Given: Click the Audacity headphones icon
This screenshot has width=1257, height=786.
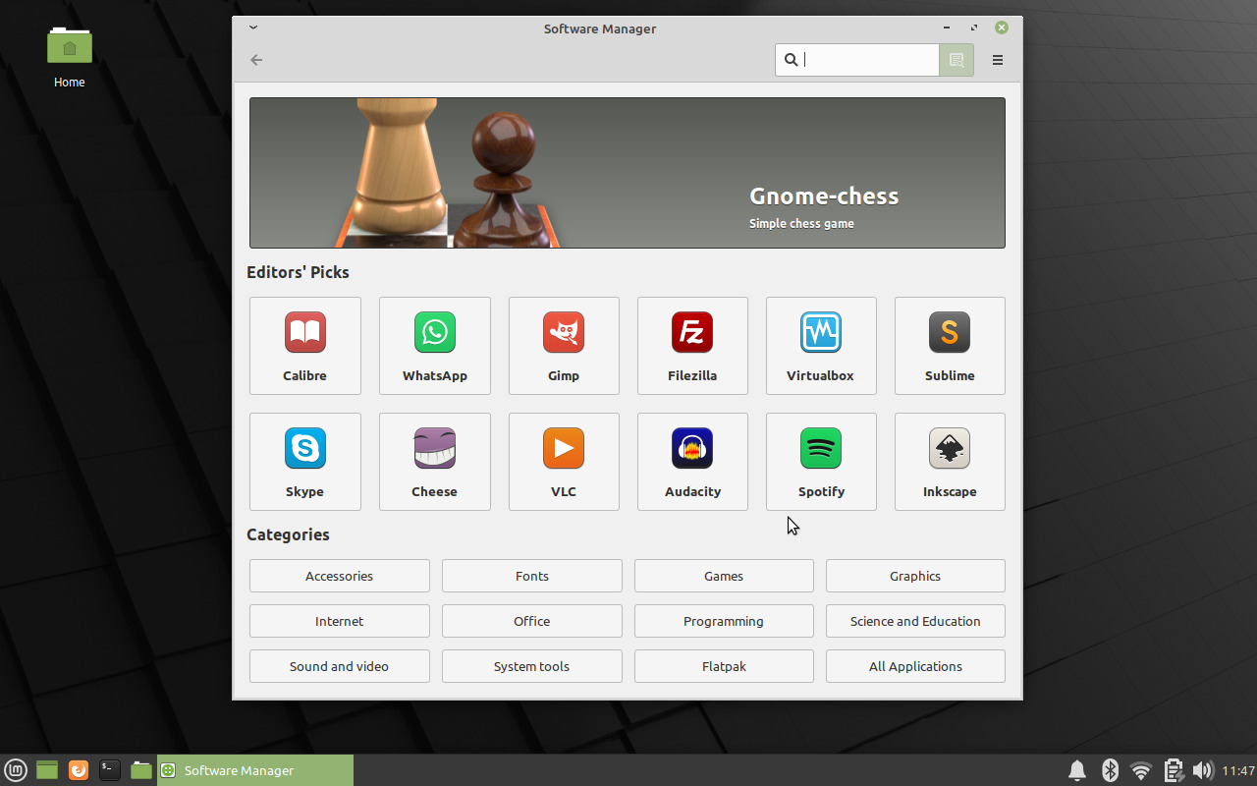Looking at the screenshot, I should [692, 449].
